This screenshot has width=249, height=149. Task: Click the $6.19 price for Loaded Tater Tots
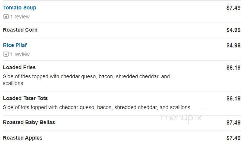234,99
